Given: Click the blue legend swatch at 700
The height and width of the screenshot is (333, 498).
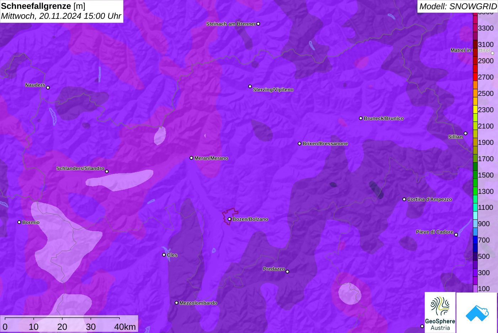Looking at the screenshot, I should pyautogui.click(x=475, y=240).
